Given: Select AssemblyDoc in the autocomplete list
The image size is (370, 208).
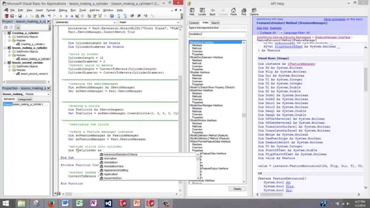Looking at the screenshot, I should (x=113, y=178).
